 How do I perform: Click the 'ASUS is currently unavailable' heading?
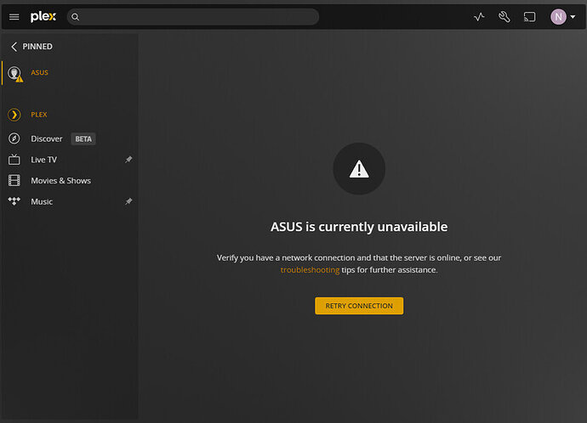click(359, 227)
